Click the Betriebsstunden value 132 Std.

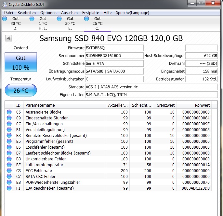[202, 79]
